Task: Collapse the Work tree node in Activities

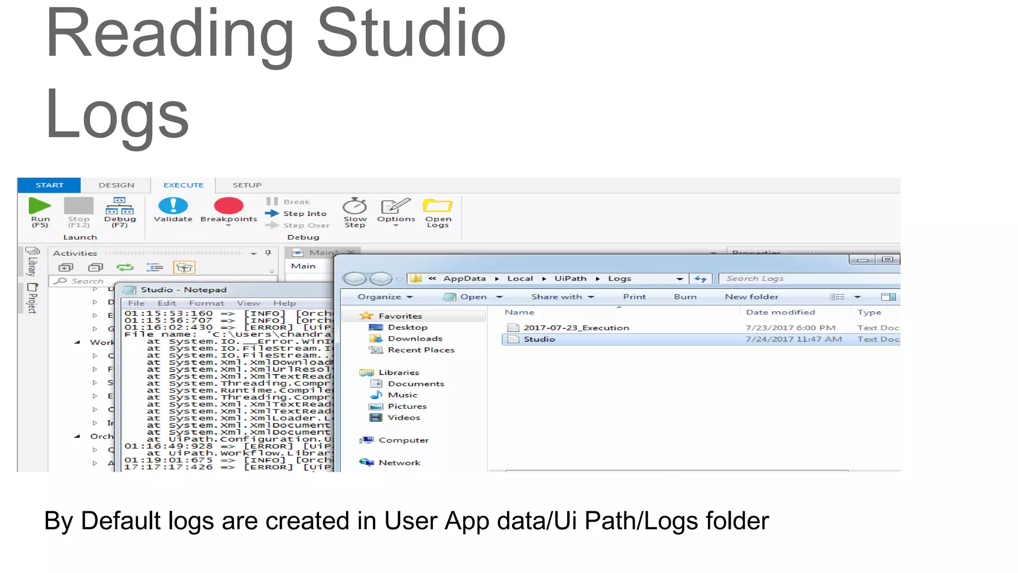Action: click(x=77, y=342)
